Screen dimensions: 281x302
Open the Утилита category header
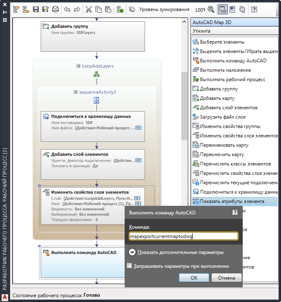tap(235, 31)
